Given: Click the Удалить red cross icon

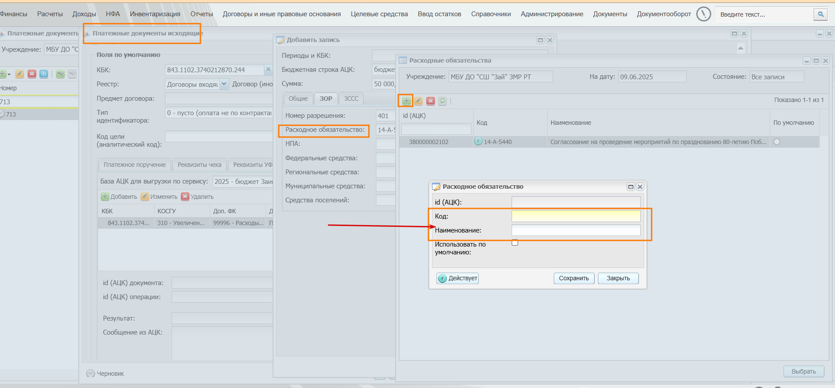Looking at the screenshot, I should click(185, 197).
